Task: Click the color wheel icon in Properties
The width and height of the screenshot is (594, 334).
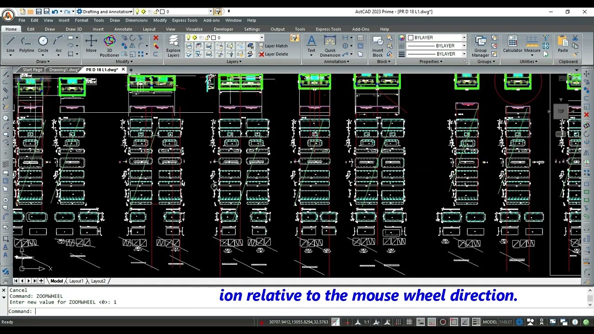Action: click(x=402, y=38)
